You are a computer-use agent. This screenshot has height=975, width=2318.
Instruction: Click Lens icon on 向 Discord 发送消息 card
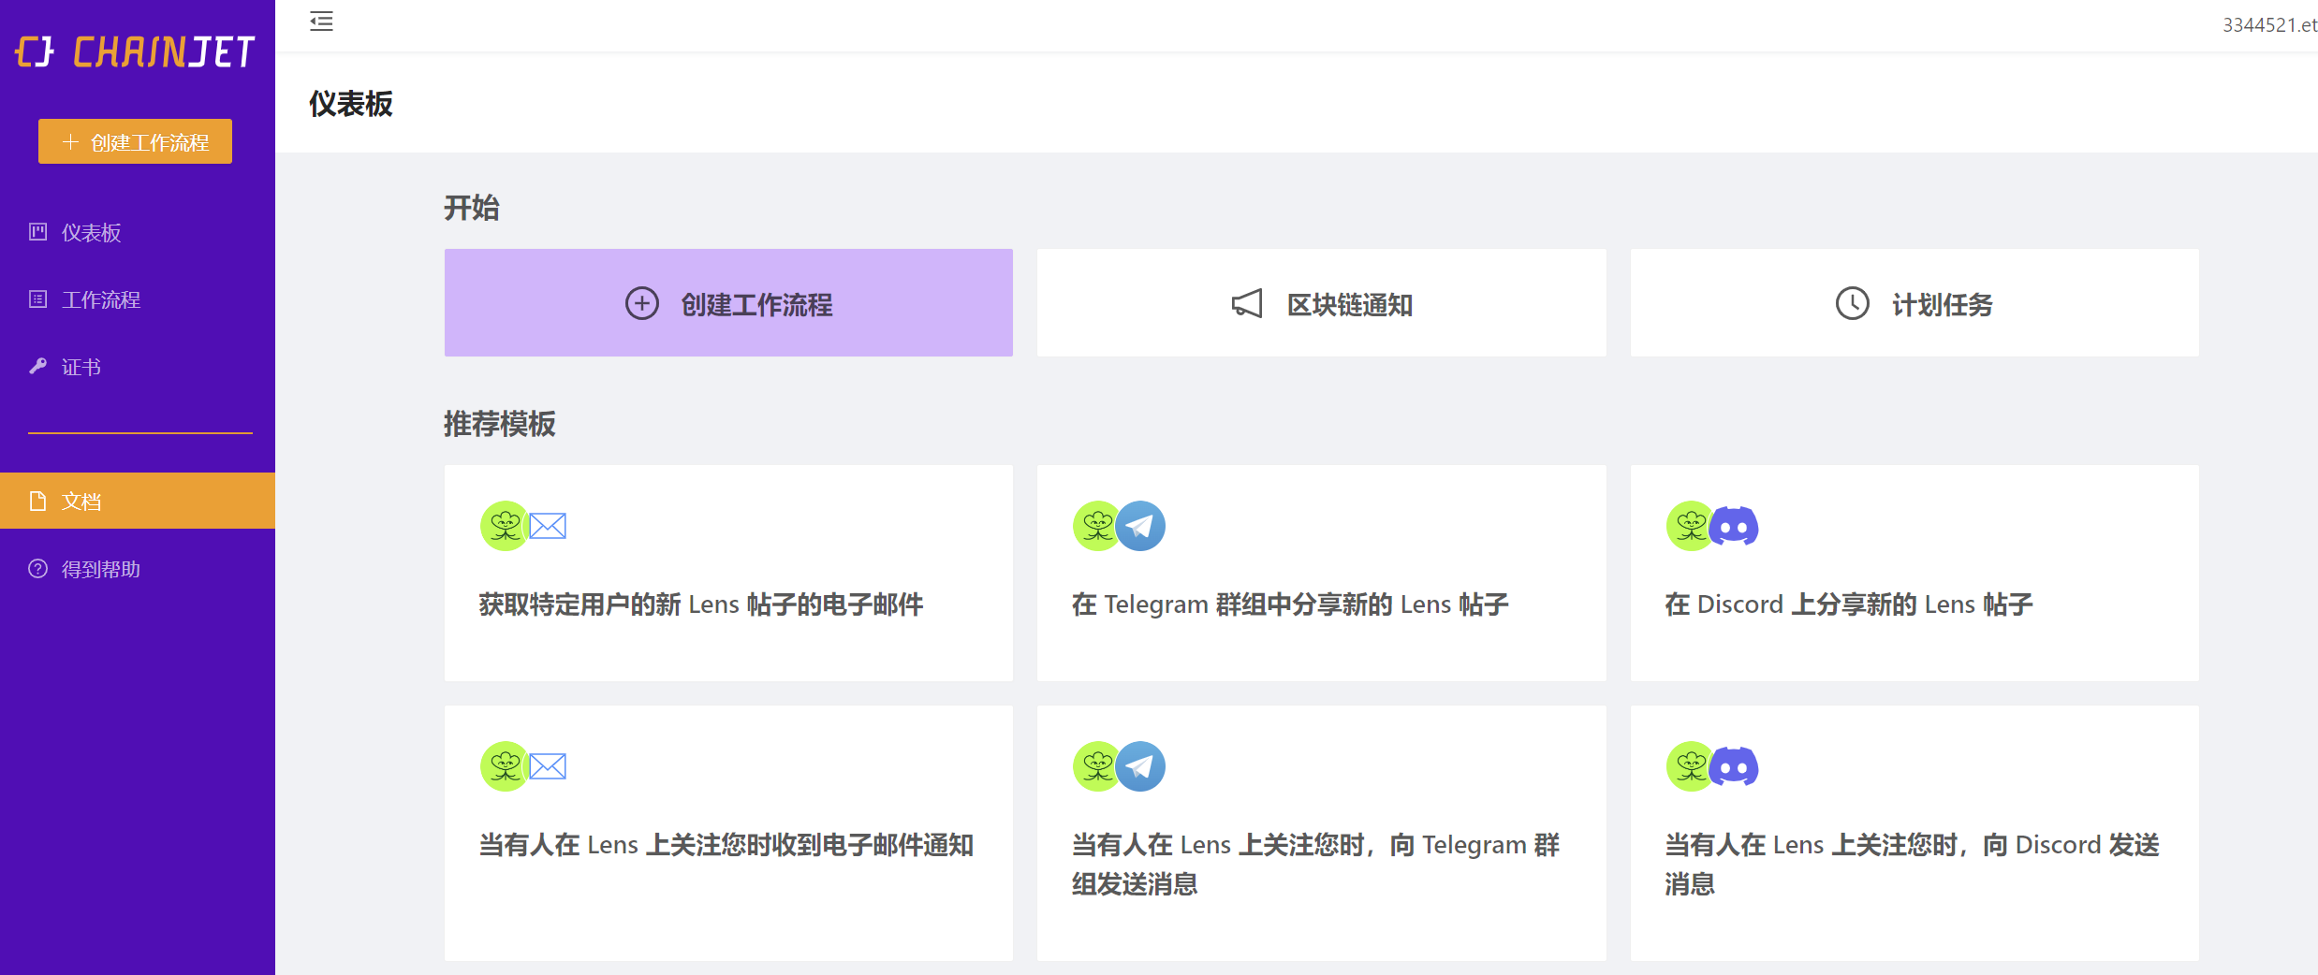pos(1690,766)
